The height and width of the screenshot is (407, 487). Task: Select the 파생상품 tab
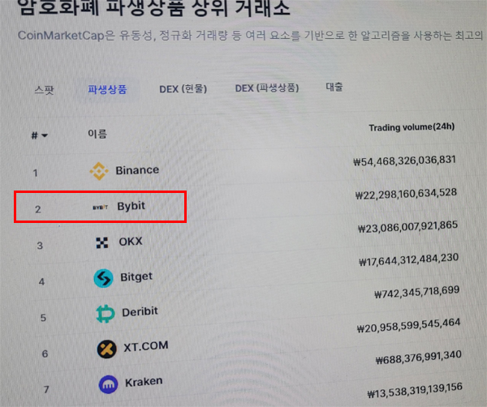point(107,89)
